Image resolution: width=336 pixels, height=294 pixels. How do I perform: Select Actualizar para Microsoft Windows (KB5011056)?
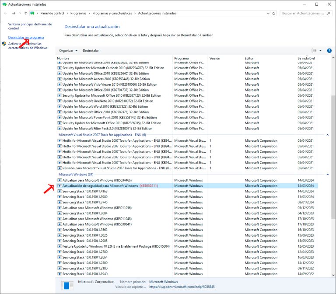click(x=187, y=208)
